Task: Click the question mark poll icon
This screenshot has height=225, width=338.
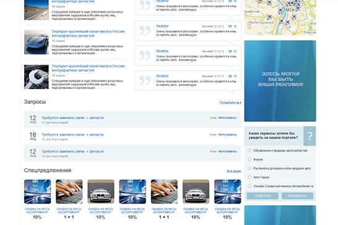Action: pos(310,136)
